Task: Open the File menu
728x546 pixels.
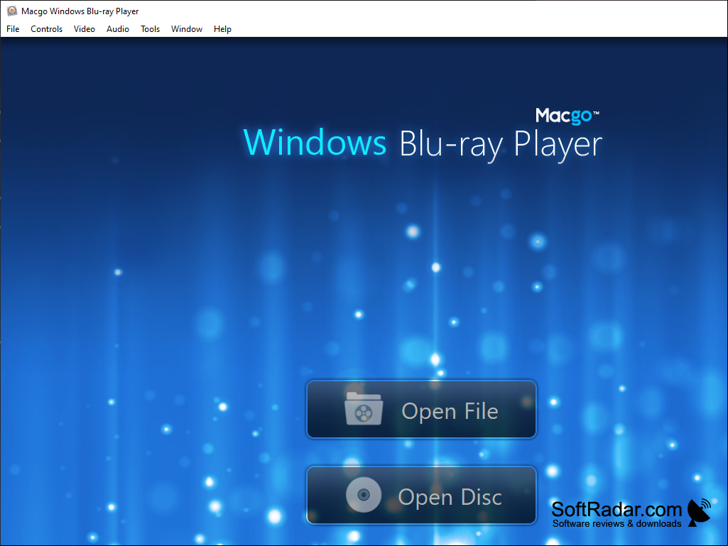Action: (13, 29)
